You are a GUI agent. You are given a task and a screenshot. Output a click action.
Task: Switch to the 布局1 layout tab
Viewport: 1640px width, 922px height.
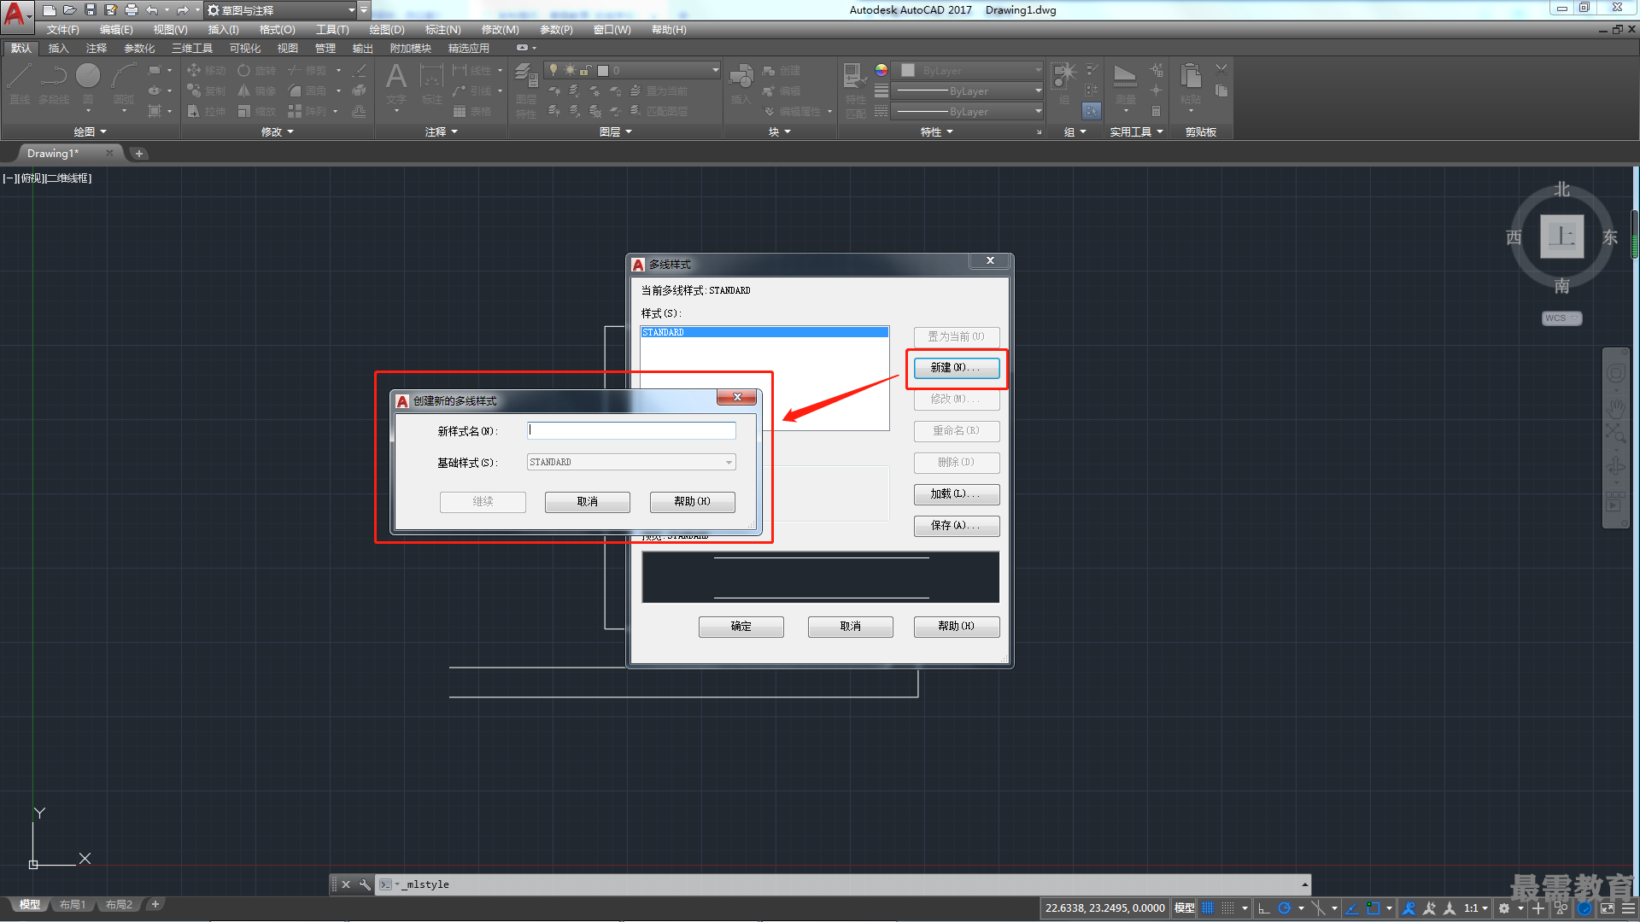[73, 905]
